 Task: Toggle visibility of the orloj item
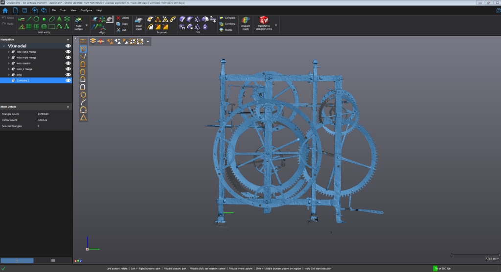point(68,75)
